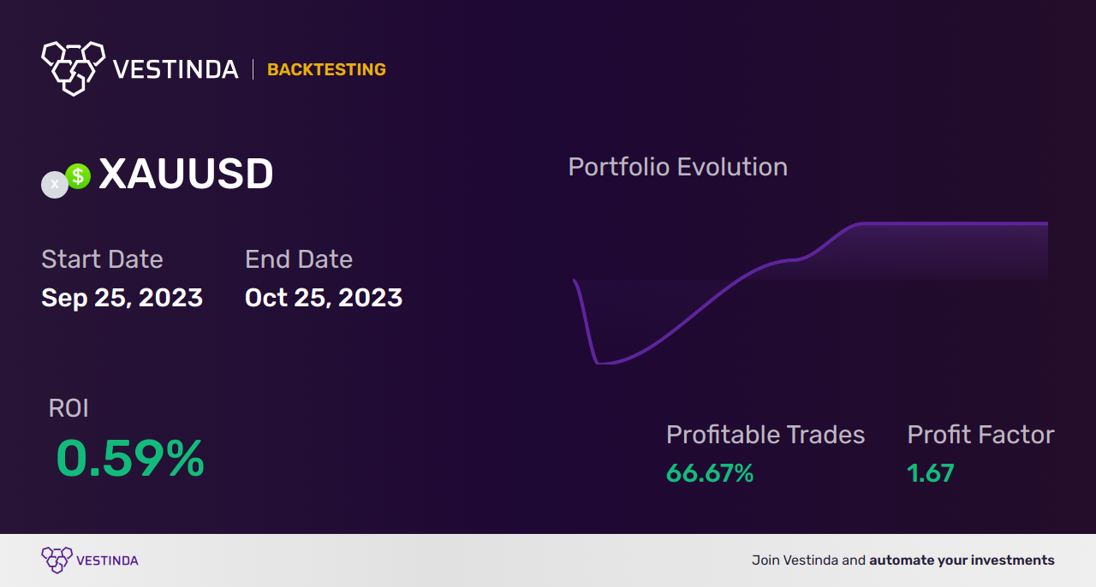Open the Portfolio Evolution chart title

click(x=678, y=167)
